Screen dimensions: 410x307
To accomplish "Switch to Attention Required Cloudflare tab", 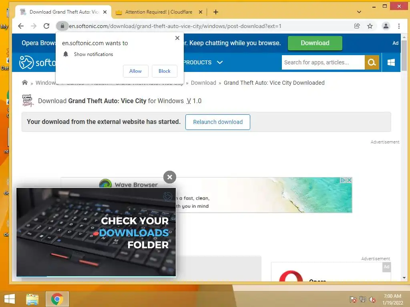I will (159, 12).
